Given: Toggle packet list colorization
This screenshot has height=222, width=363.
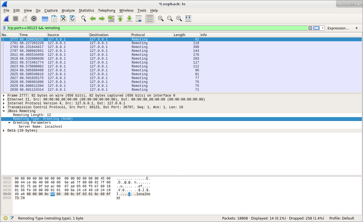Looking at the screenshot, I should [150, 19].
